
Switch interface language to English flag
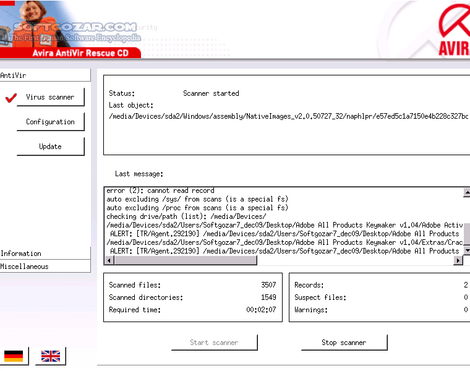coord(50,356)
